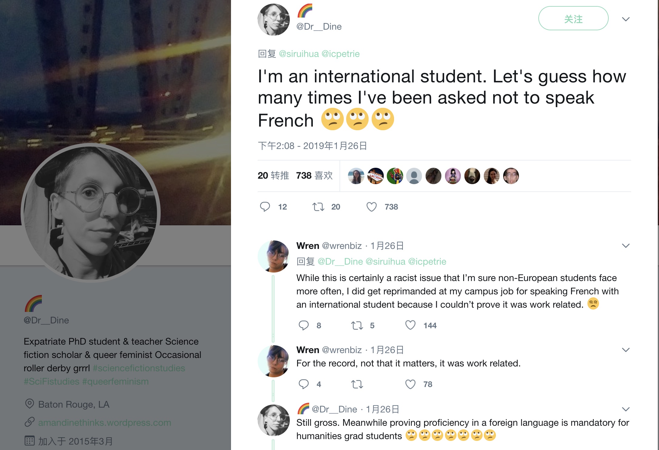The image size is (659, 450).
Task: Retweet the main tweet about speaking French
Action: click(x=318, y=207)
